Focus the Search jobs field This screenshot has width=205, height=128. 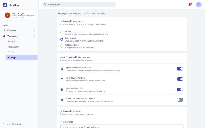point(79,5)
